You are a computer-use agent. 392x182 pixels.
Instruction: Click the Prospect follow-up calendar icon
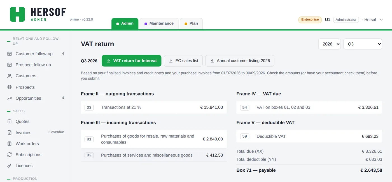click(x=10, y=65)
